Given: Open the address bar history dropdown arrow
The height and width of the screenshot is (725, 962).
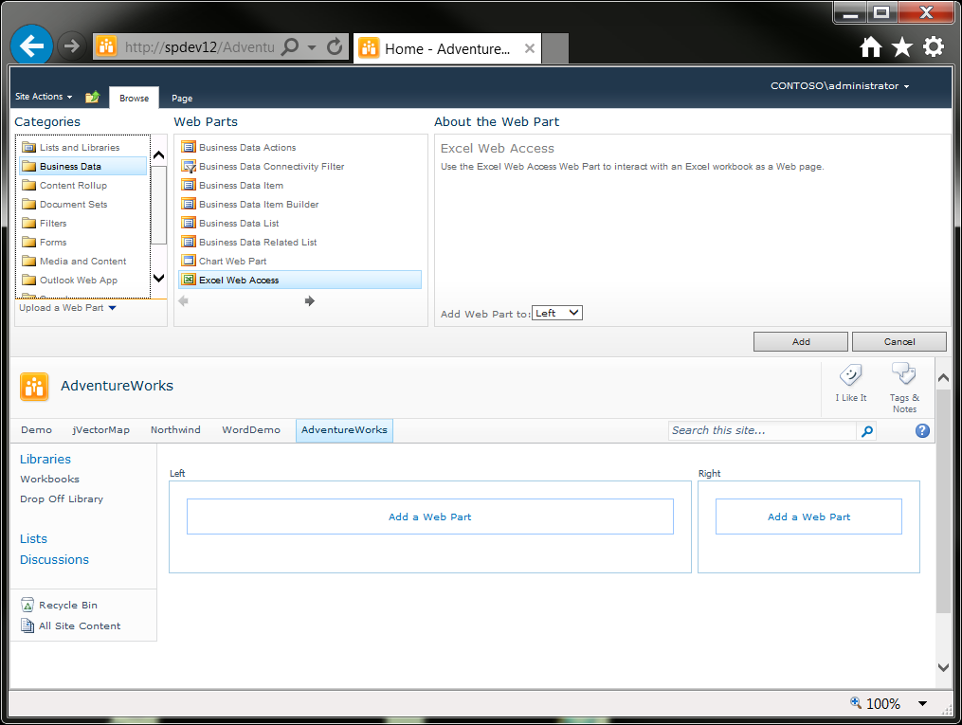Looking at the screenshot, I should [x=312, y=47].
